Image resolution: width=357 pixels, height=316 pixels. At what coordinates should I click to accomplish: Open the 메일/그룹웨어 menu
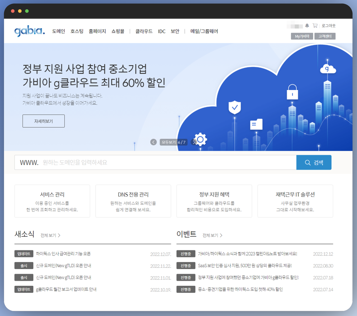click(x=204, y=31)
